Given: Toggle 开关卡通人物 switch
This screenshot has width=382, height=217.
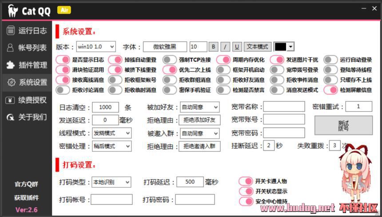Looking at the screenshot, I should 246,181.
